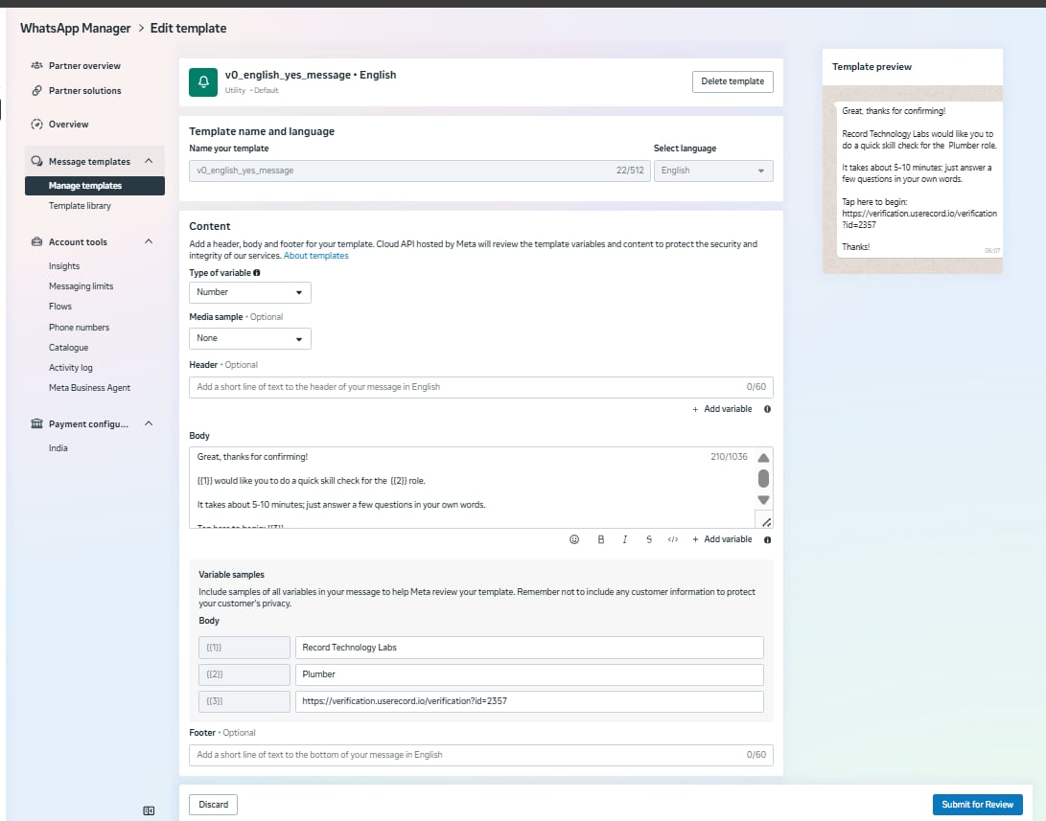The width and height of the screenshot is (1046, 821).
Task: Click the Overview gauge icon
Action: [36, 124]
